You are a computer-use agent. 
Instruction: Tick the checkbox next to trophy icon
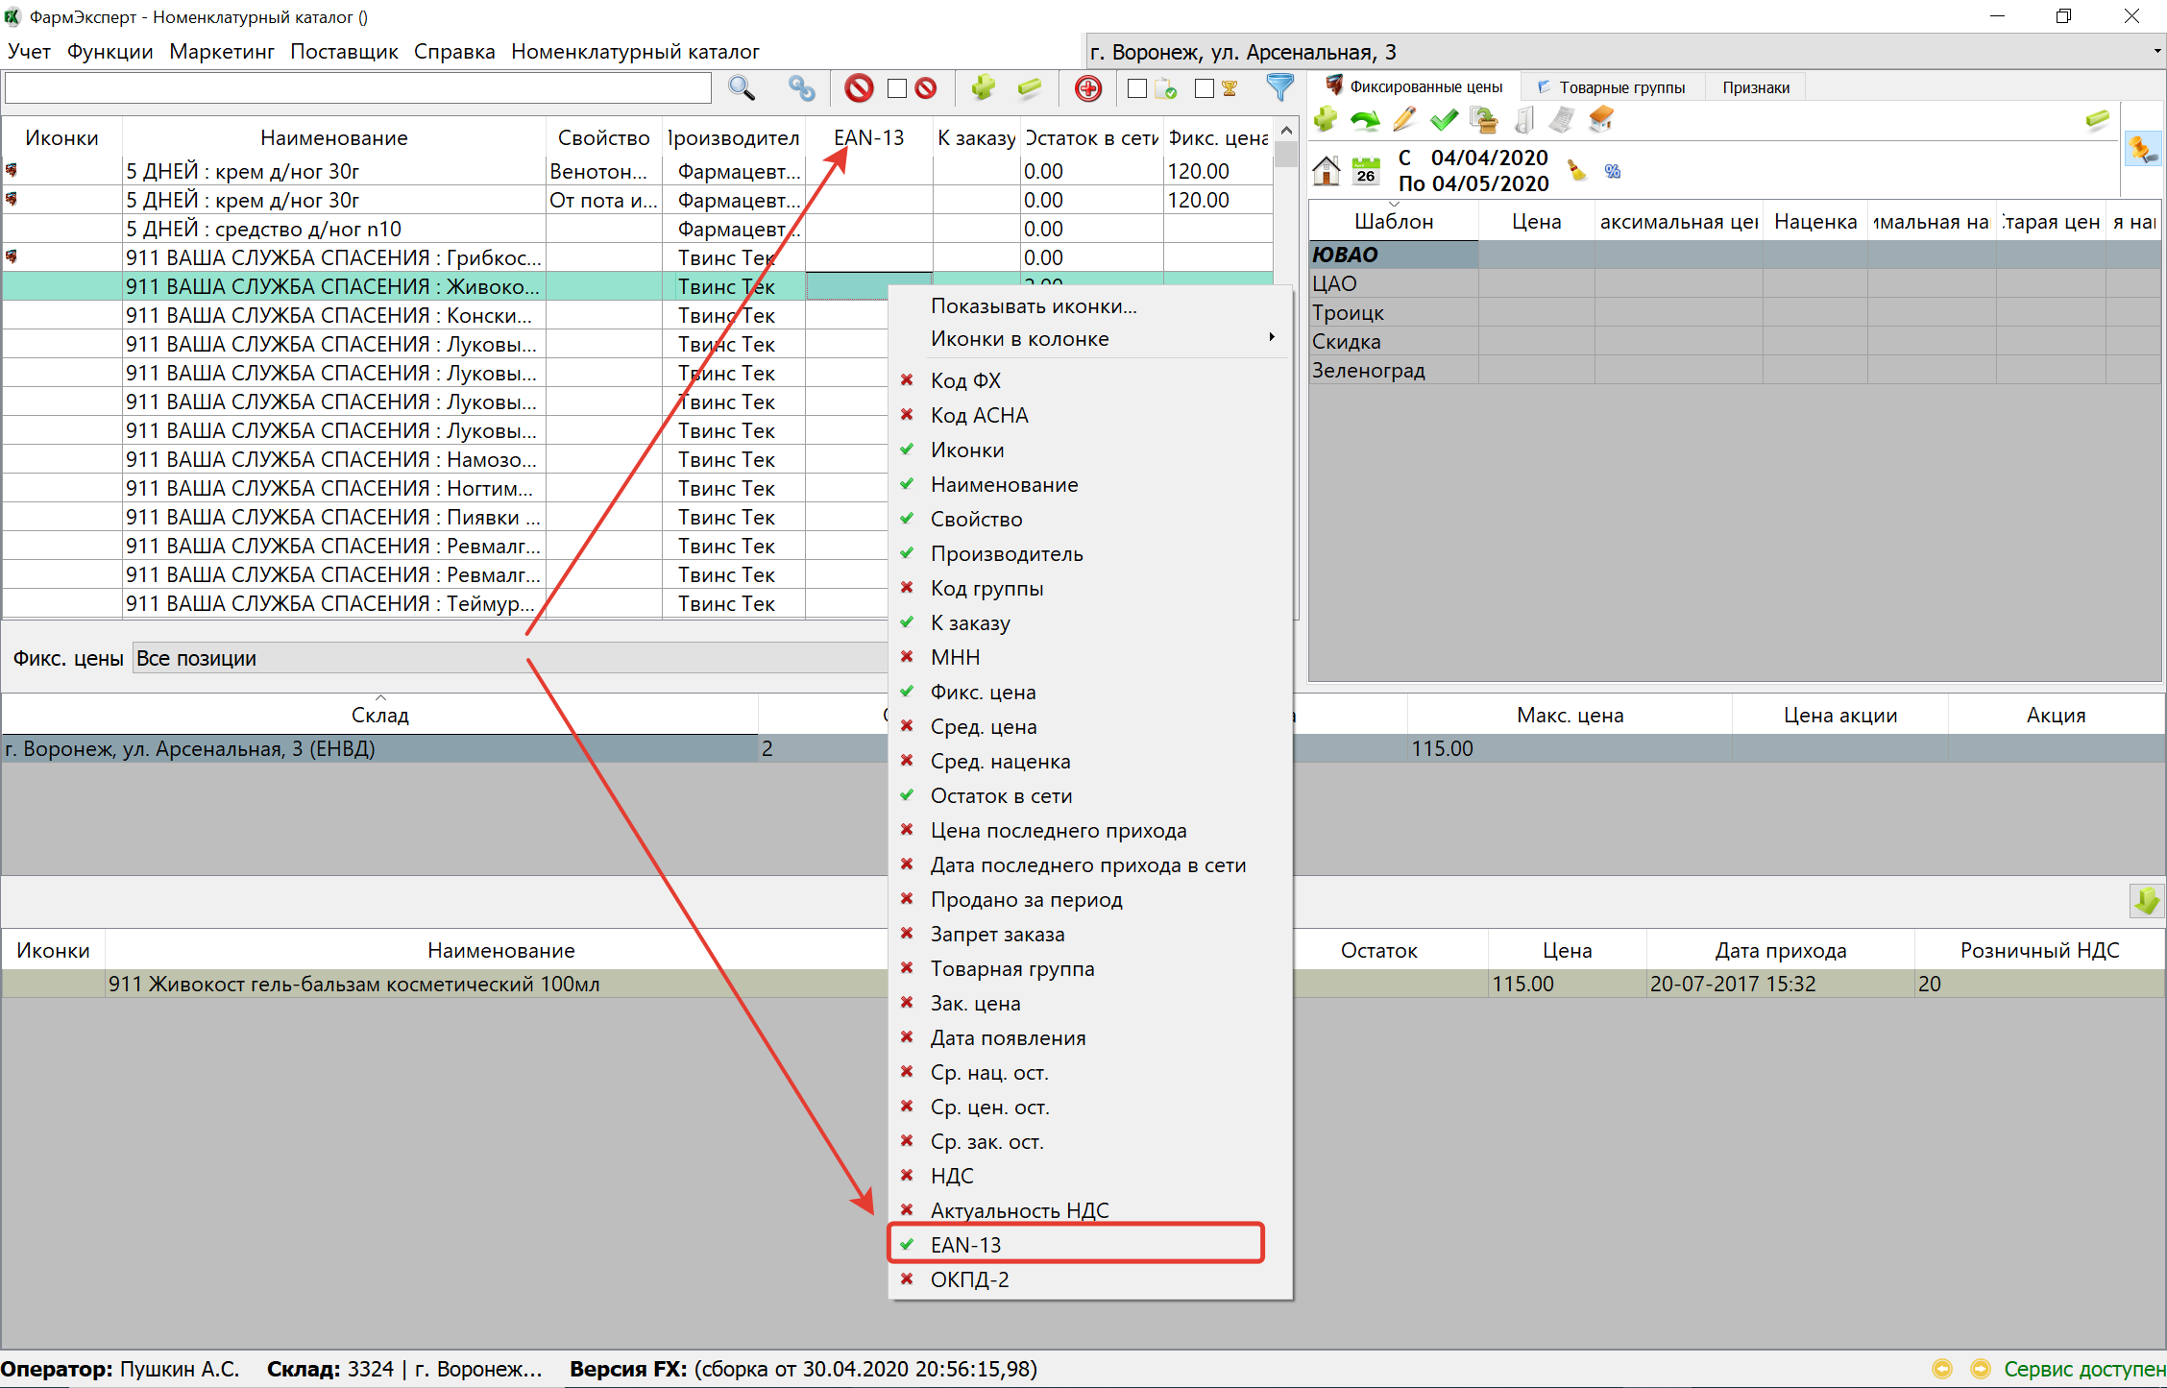click(1204, 88)
